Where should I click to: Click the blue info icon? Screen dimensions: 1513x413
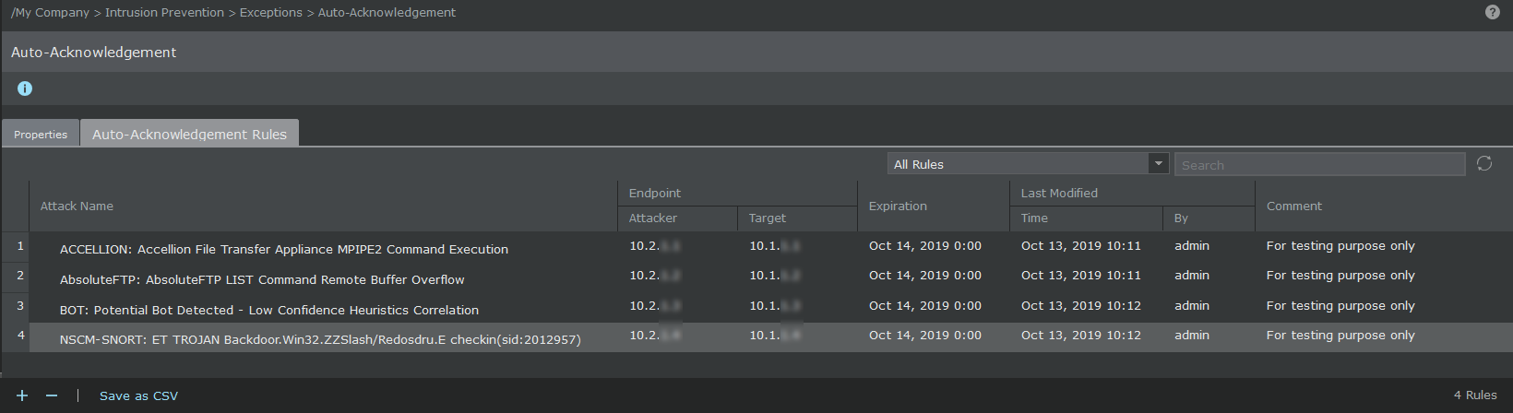(x=25, y=88)
